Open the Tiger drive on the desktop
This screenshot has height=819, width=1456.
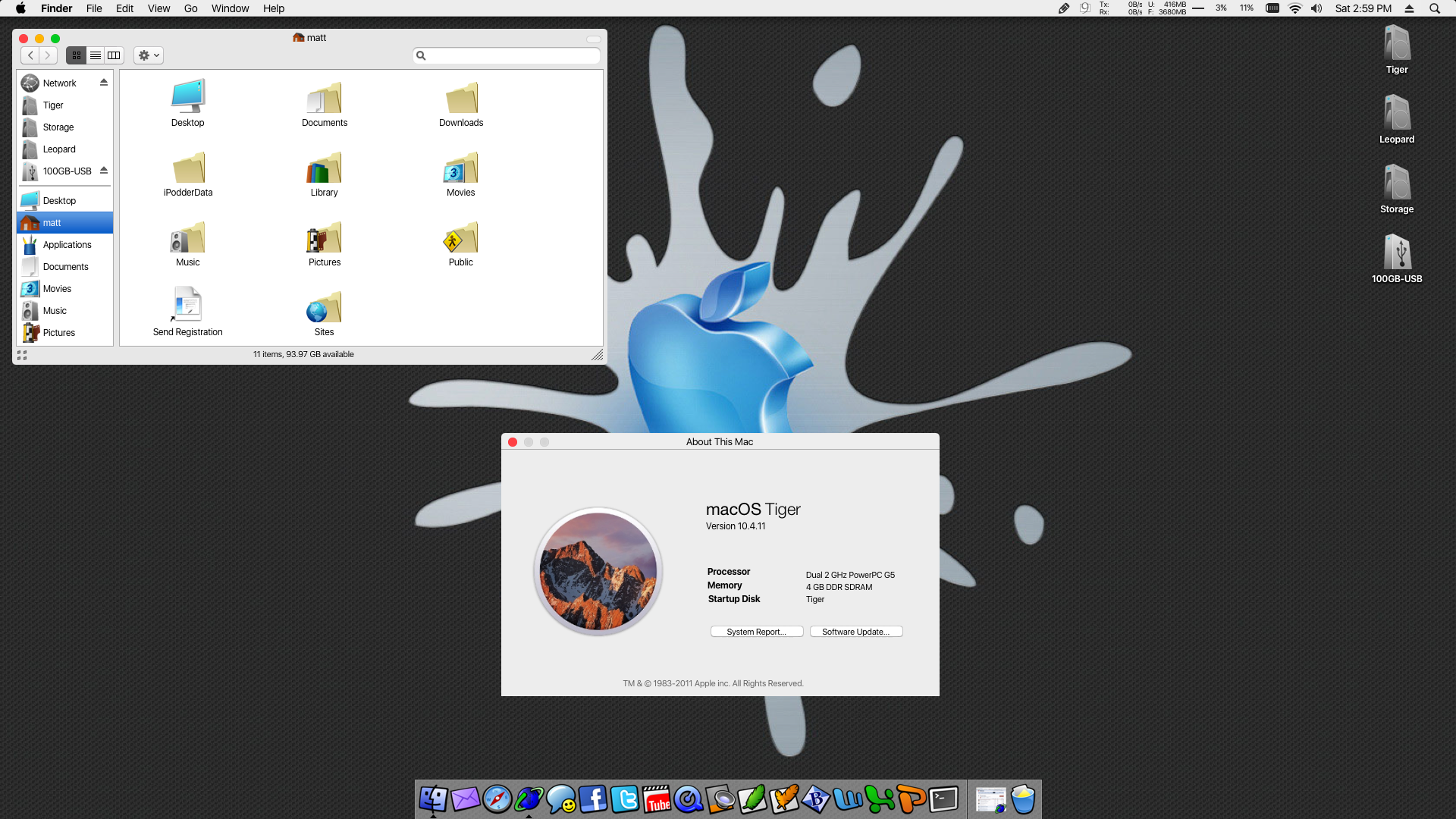pyautogui.click(x=1397, y=50)
